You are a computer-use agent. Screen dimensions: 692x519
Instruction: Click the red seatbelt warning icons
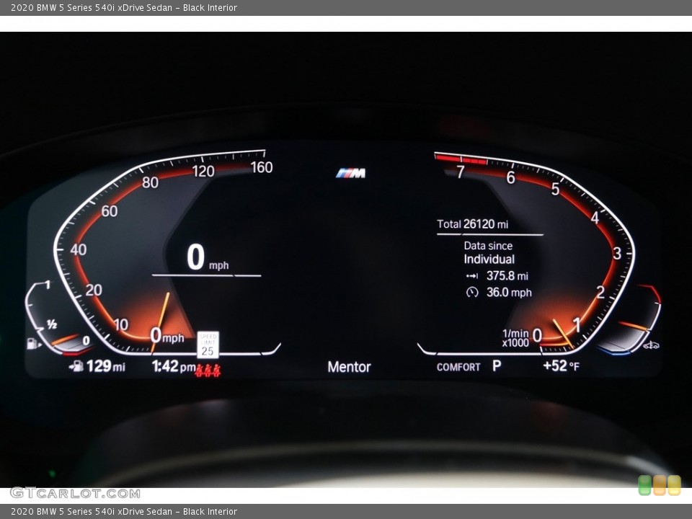[208, 371]
